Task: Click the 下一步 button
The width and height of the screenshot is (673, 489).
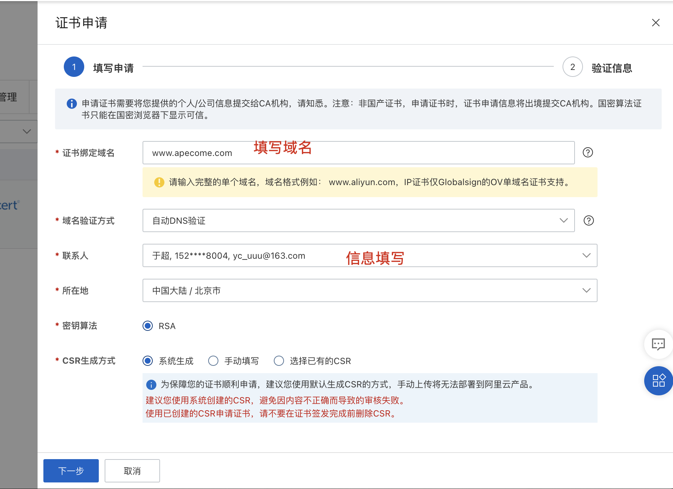Action: tap(71, 470)
